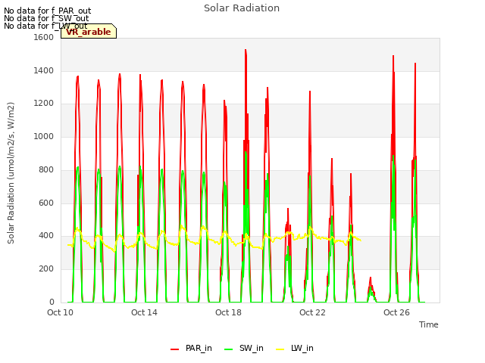Click the SW_in legend label
Screen dimensions: 485x363
tap(251, 348)
